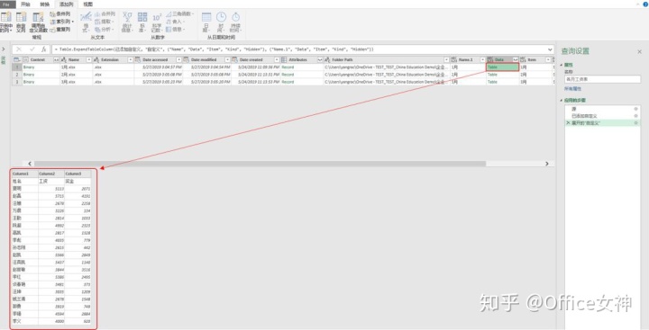
Task: Select the 已添加自定义 applied step
Action: coord(602,116)
